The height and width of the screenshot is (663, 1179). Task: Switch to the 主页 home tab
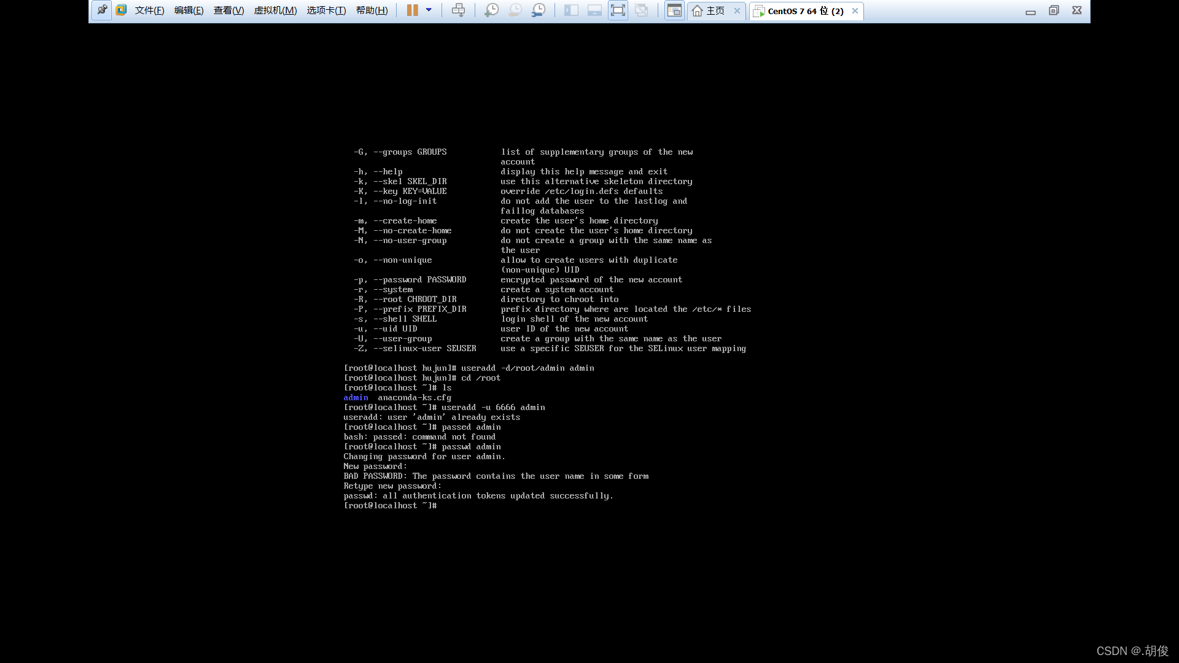(709, 10)
